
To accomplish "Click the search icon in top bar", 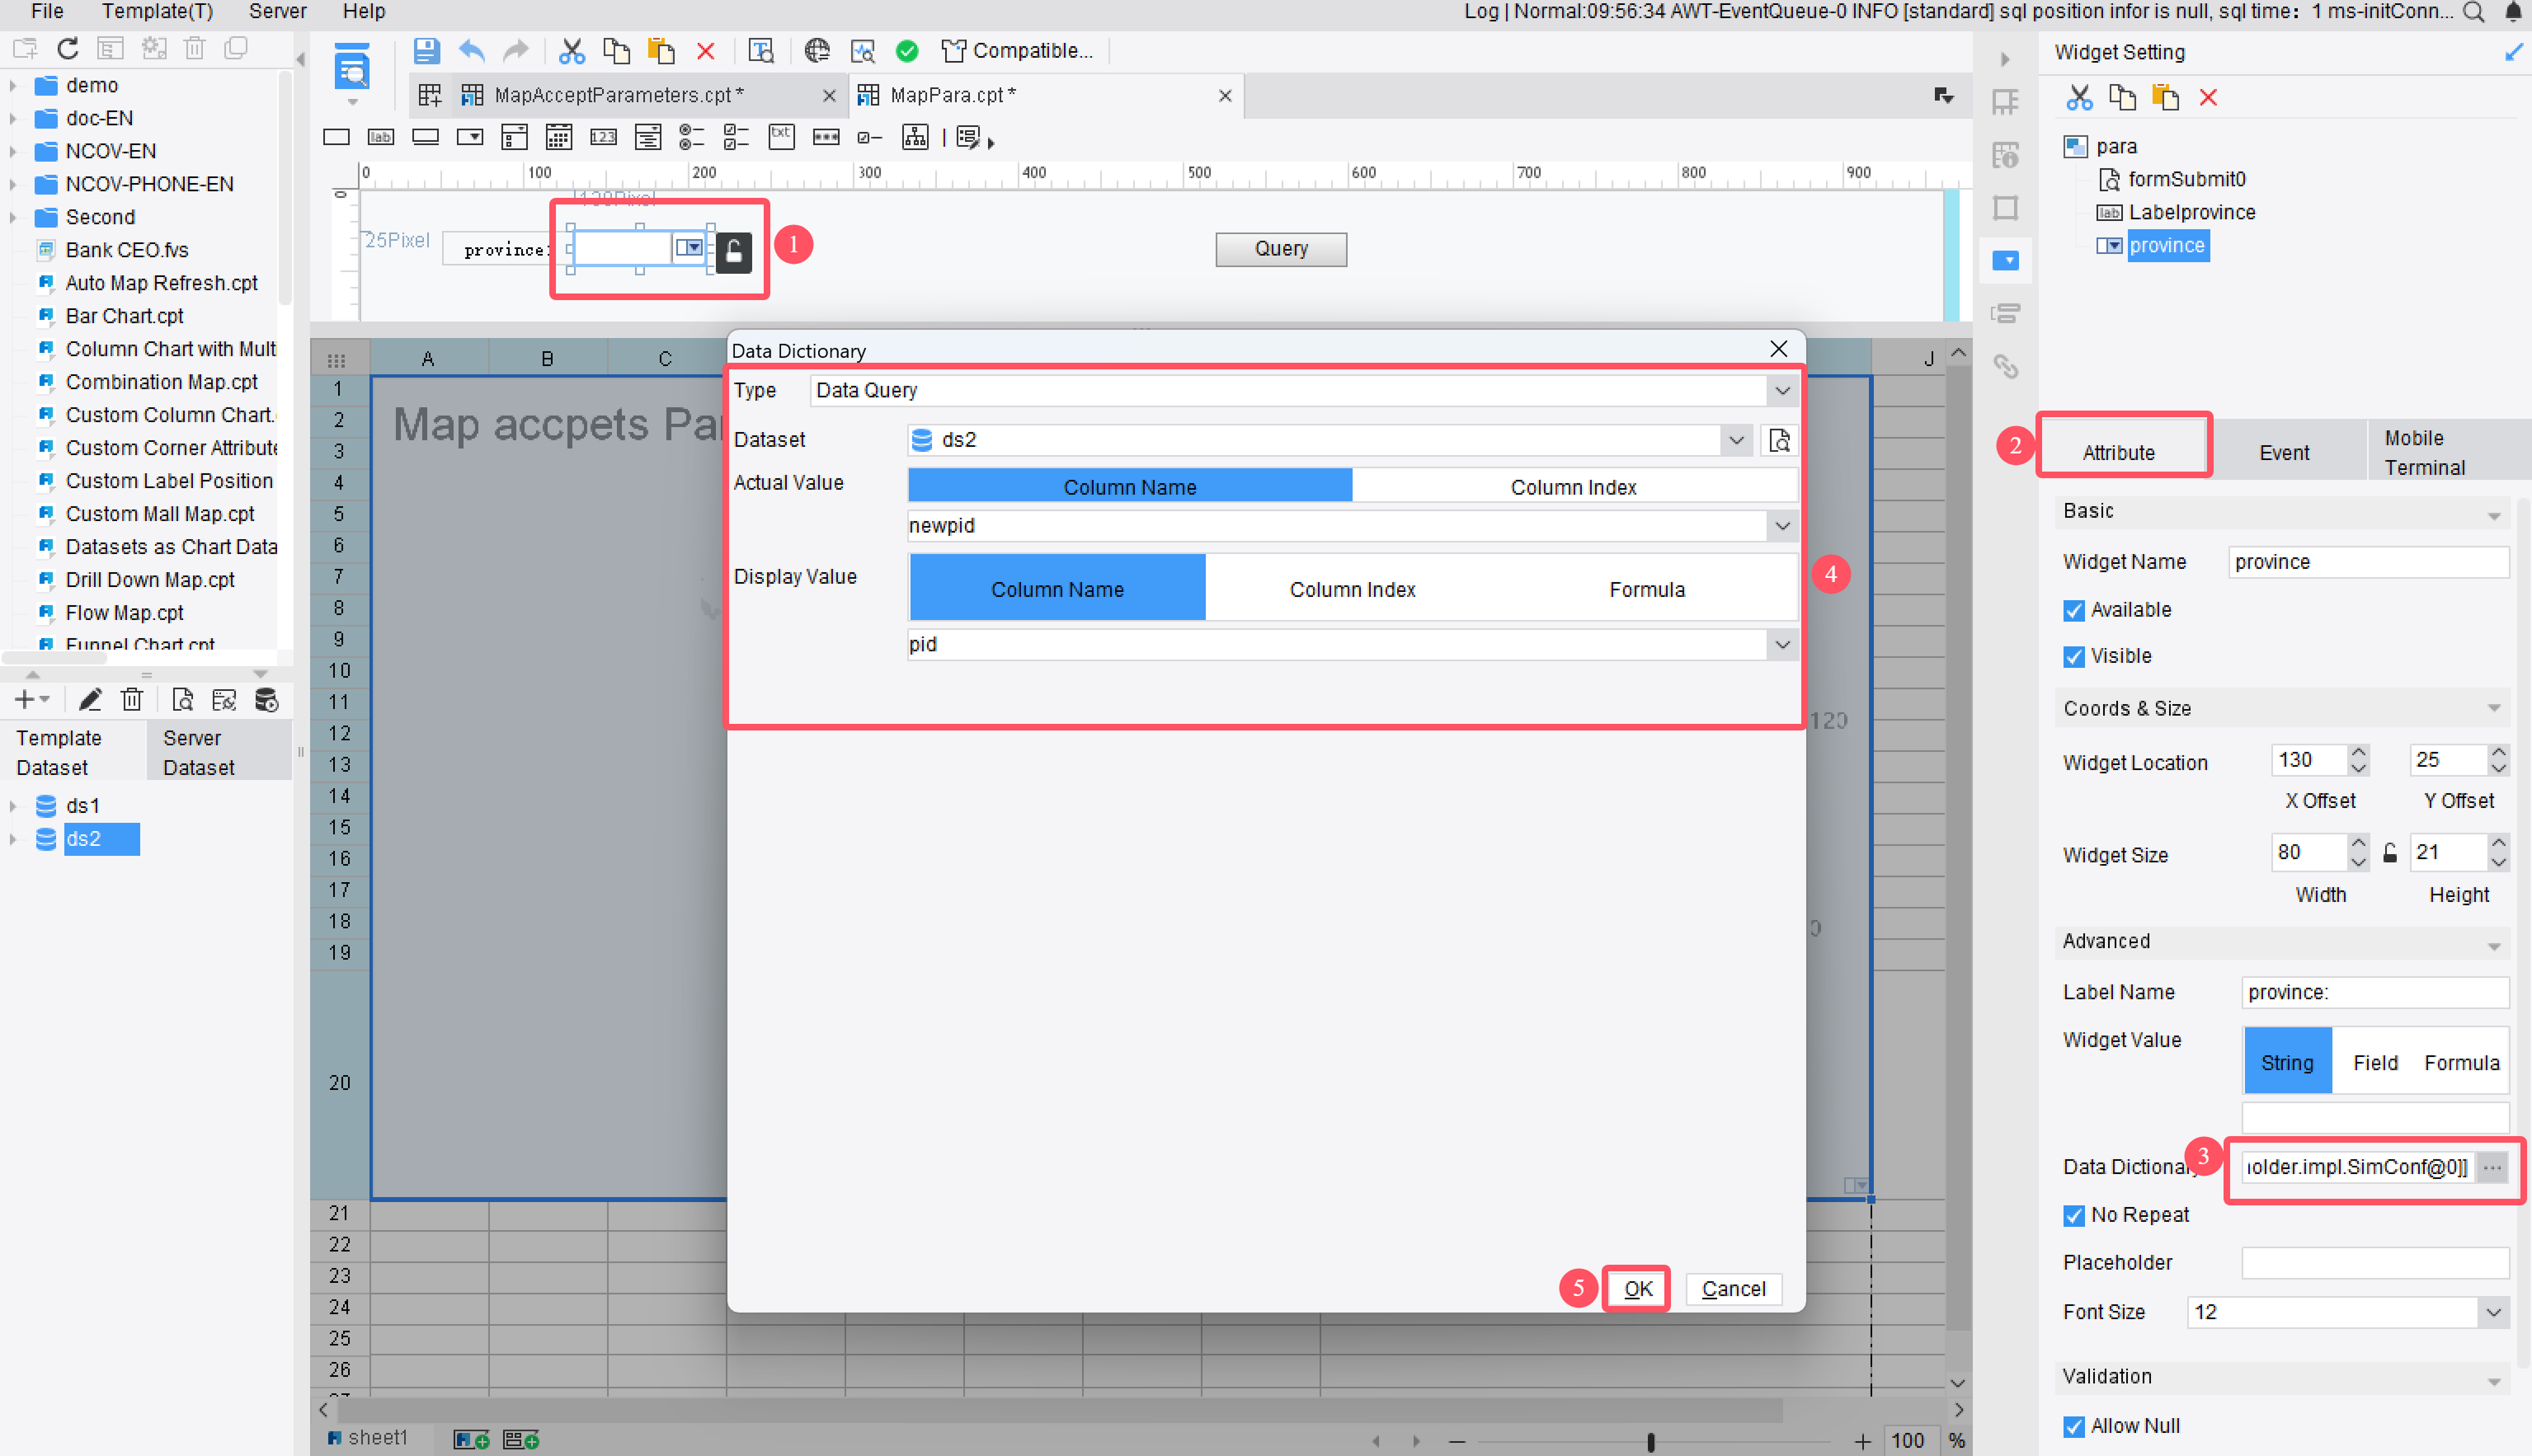I will [2474, 12].
